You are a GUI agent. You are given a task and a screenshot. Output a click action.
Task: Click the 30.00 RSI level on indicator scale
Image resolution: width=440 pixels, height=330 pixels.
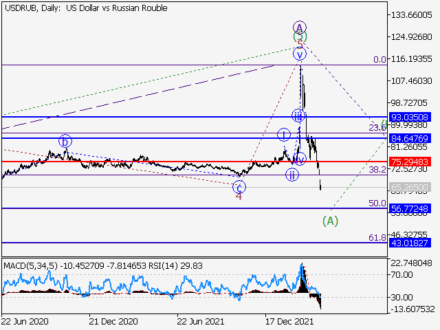click(x=401, y=297)
